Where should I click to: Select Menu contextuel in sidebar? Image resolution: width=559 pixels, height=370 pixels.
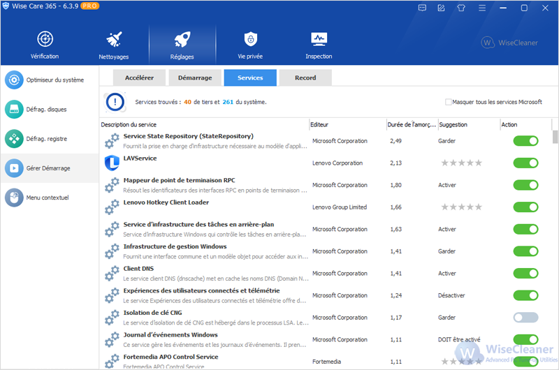(x=50, y=198)
